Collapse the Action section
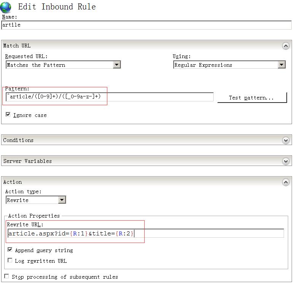This screenshot has width=300, height=292. [286, 182]
